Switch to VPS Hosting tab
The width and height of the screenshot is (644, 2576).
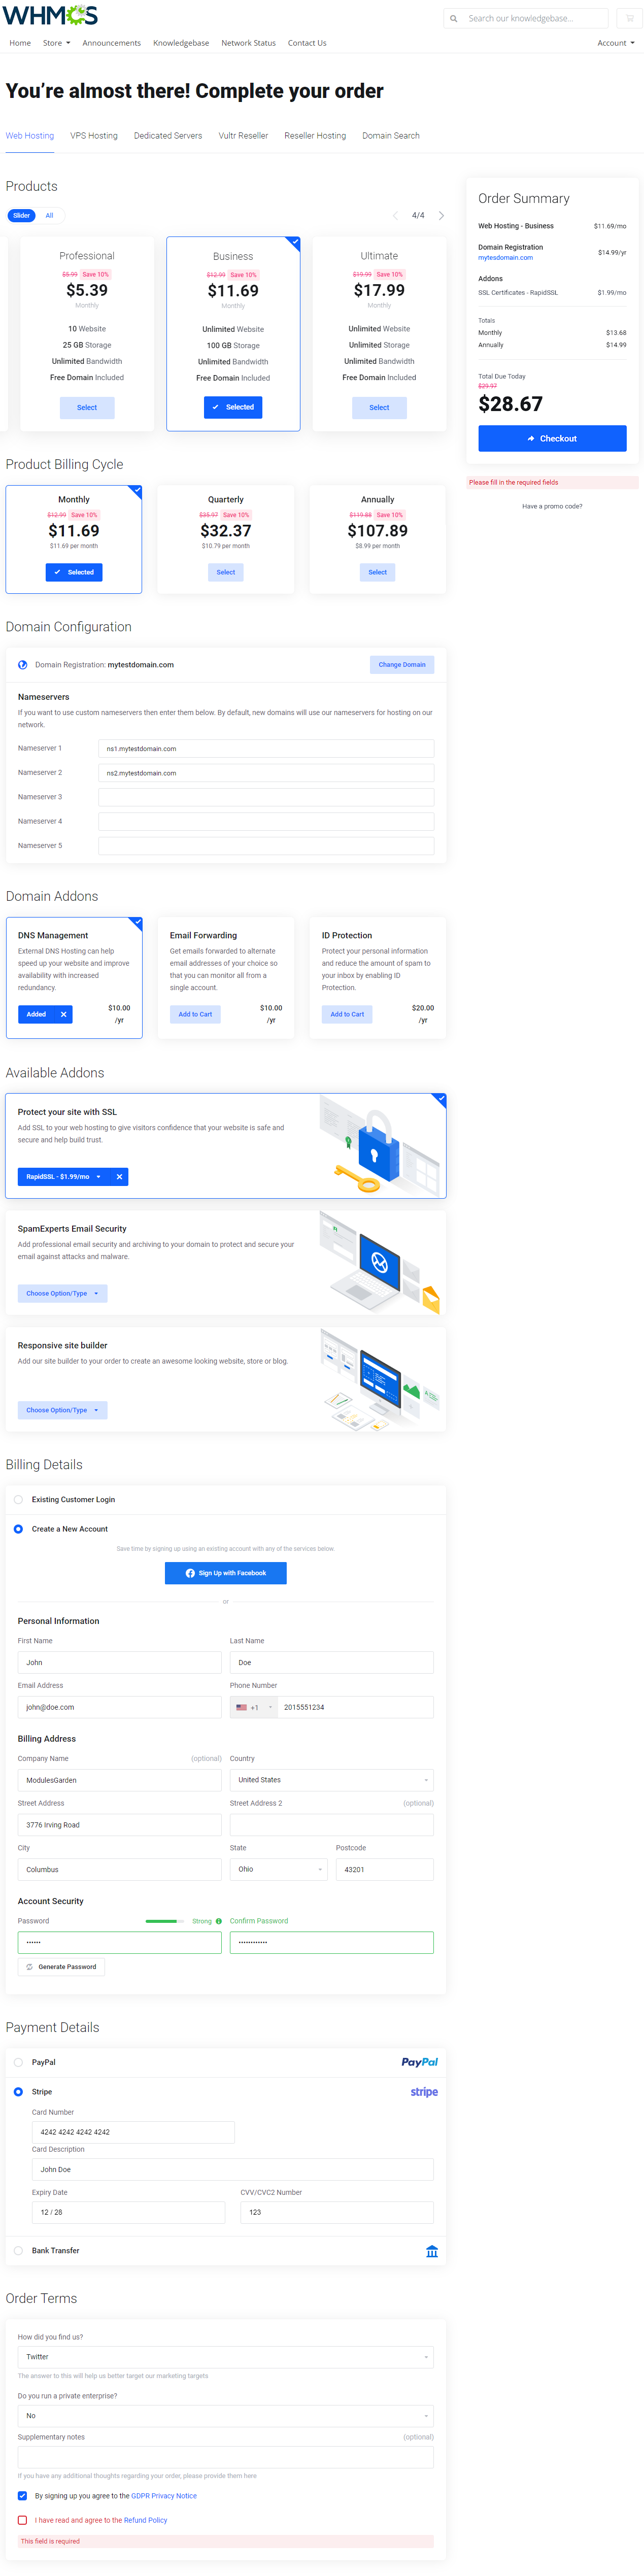click(94, 136)
